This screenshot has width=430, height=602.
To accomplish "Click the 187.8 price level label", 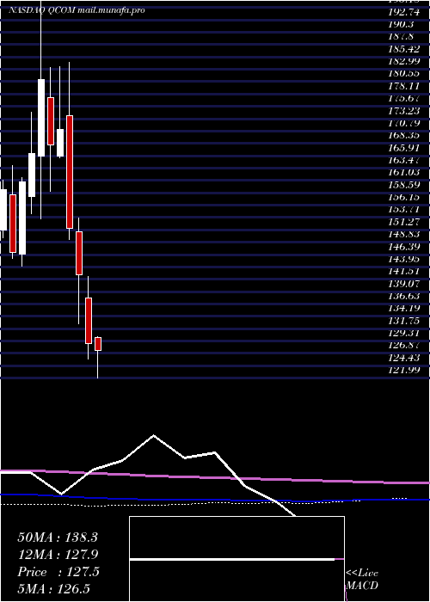I will click(402, 37).
